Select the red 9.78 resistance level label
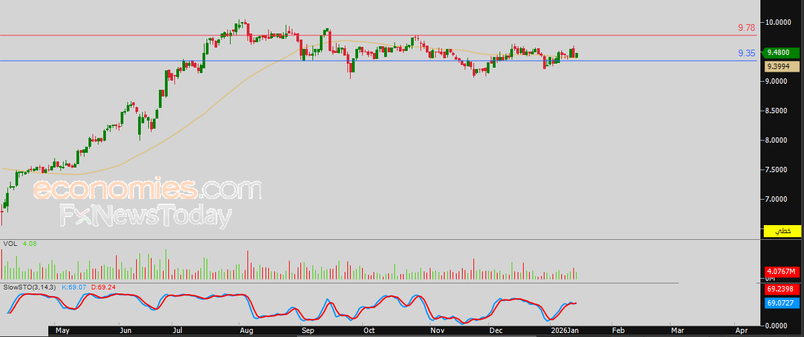Screen dimensions: 804x337 (746, 27)
